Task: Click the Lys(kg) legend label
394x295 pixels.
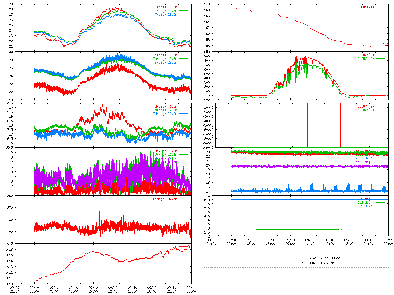Action: tap(367, 7)
